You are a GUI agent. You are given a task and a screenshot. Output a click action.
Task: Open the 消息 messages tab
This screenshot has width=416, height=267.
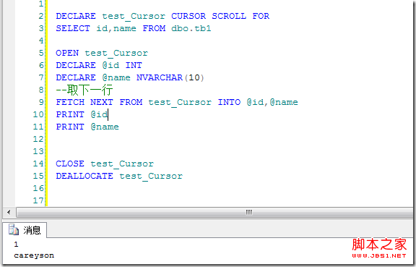(x=25, y=230)
